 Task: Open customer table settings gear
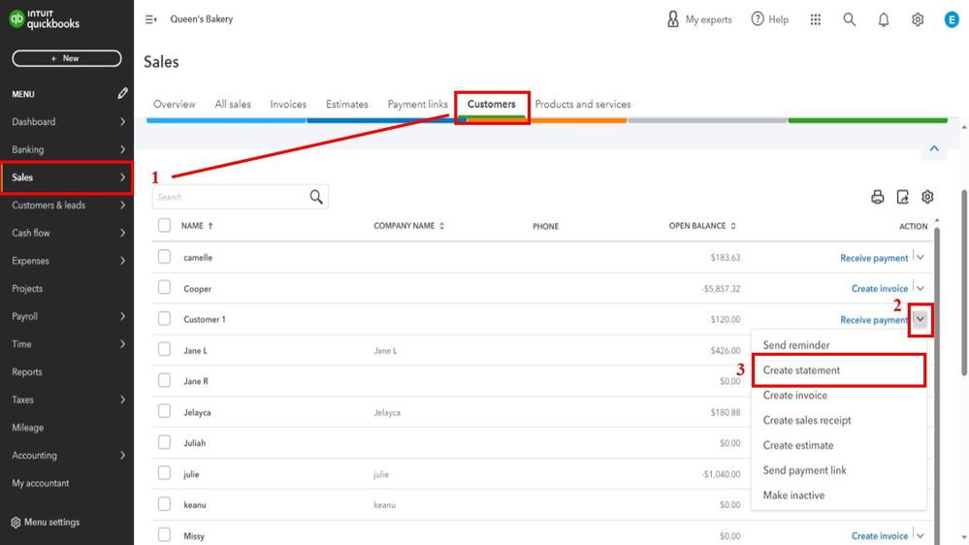coord(927,197)
